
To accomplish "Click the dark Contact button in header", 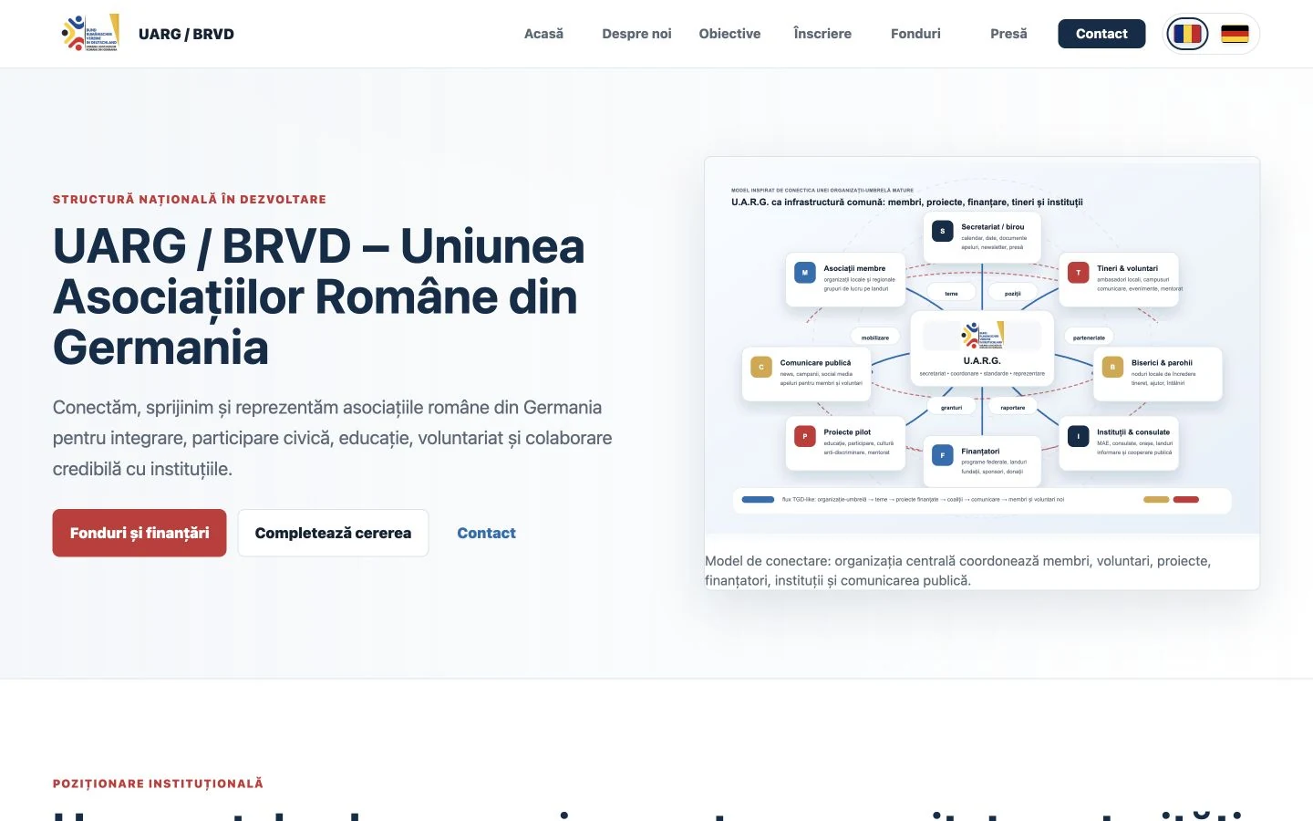I will [1101, 34].
